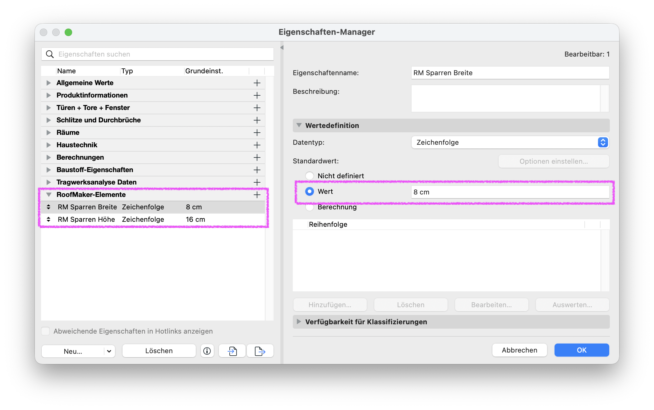Click the Eigenschaftenname input field
Viewport: 654px width, 410px height.
point(510,73)
